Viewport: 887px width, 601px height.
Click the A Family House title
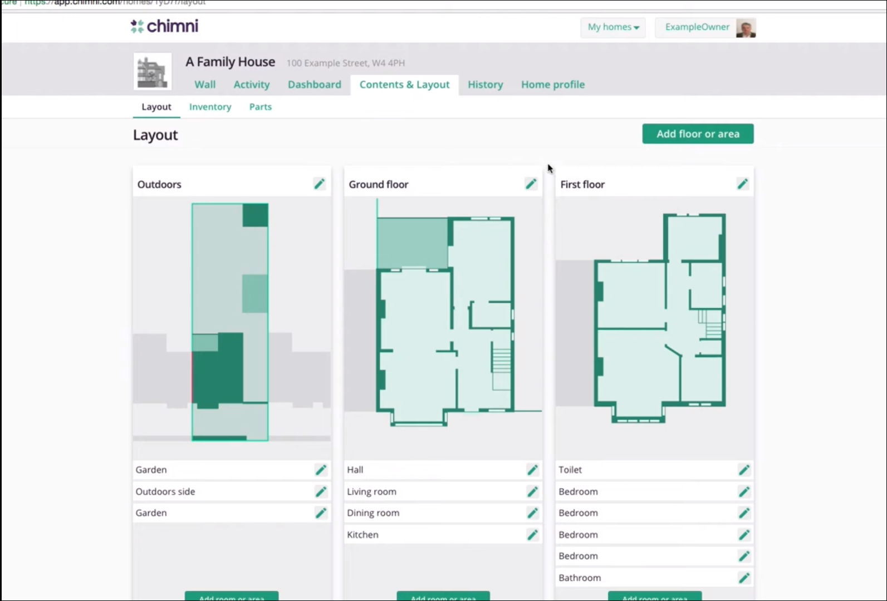click(230, 62)
